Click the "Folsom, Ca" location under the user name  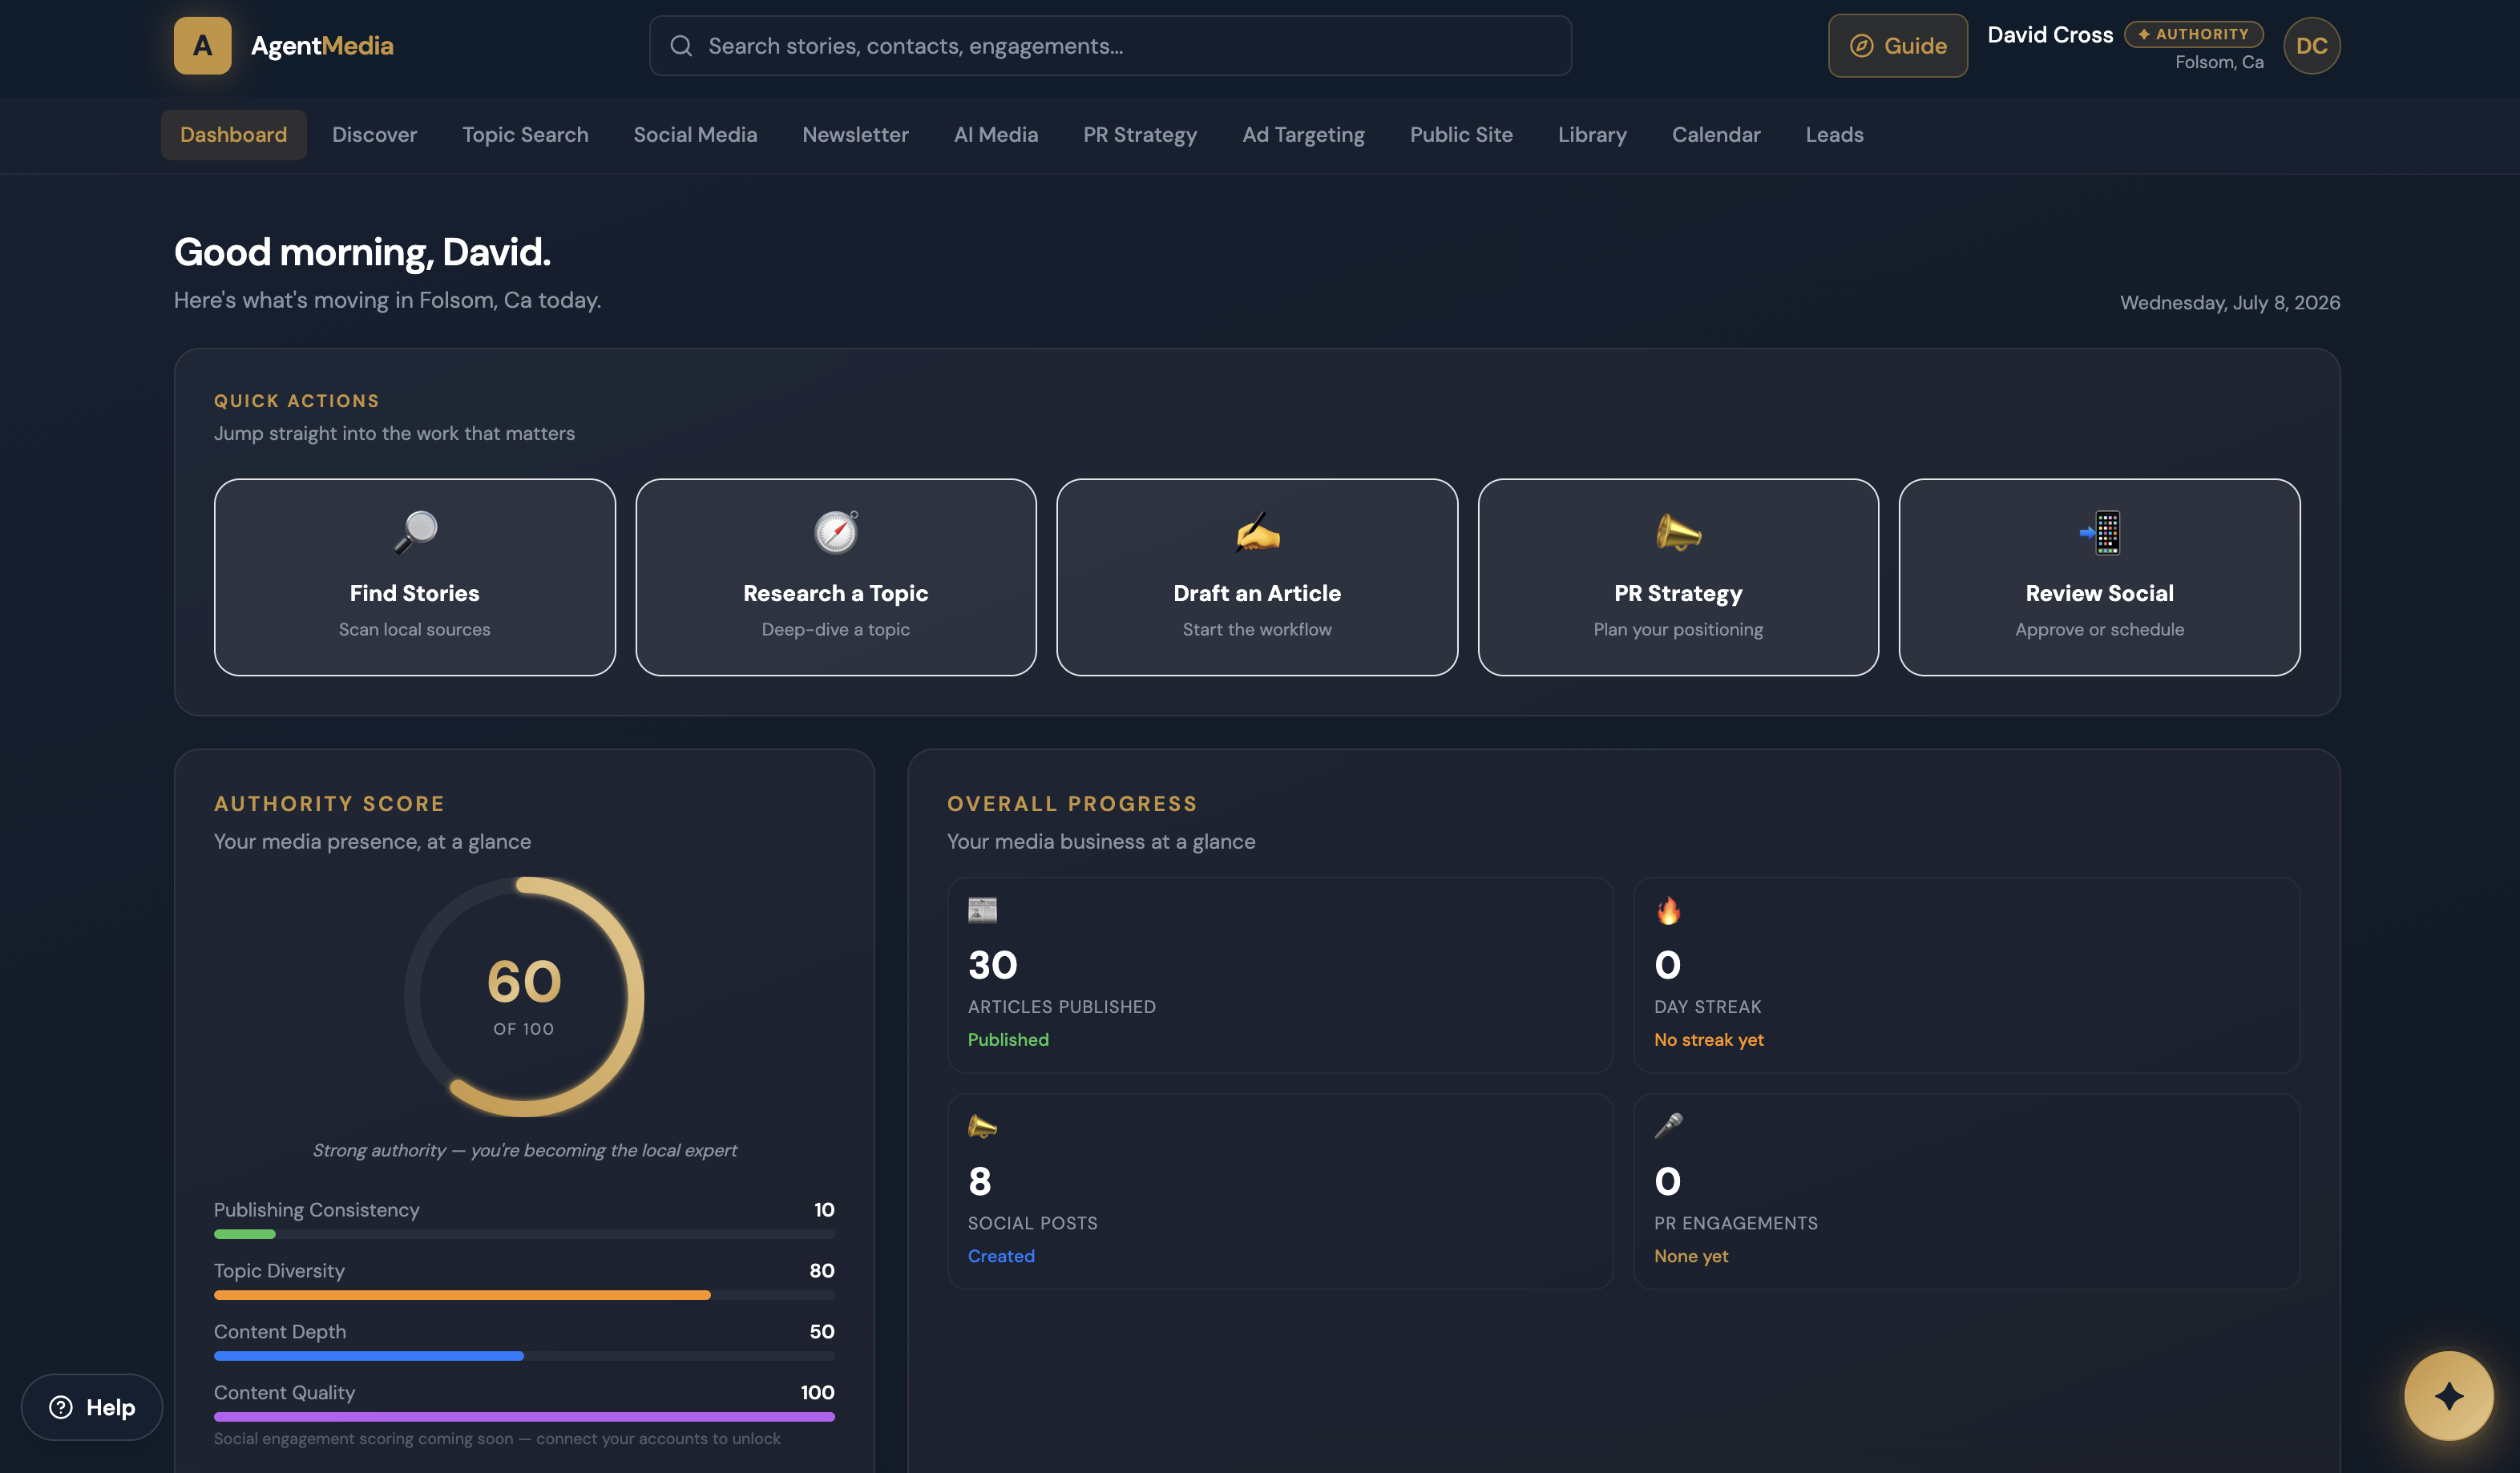pos(2219,62)
